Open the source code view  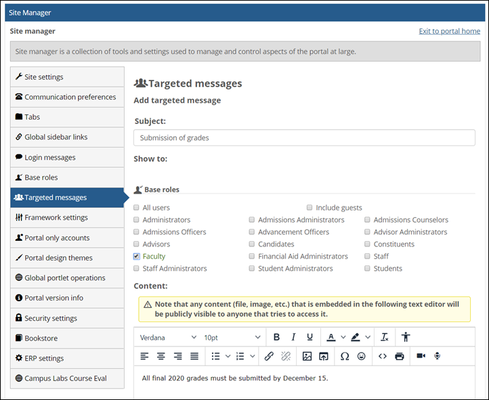tap(383, 356)
